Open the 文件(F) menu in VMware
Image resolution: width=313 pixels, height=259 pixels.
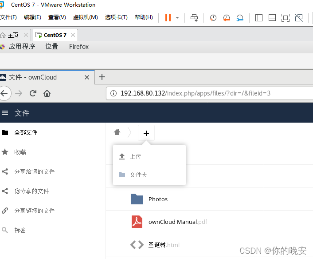[8, 17]
